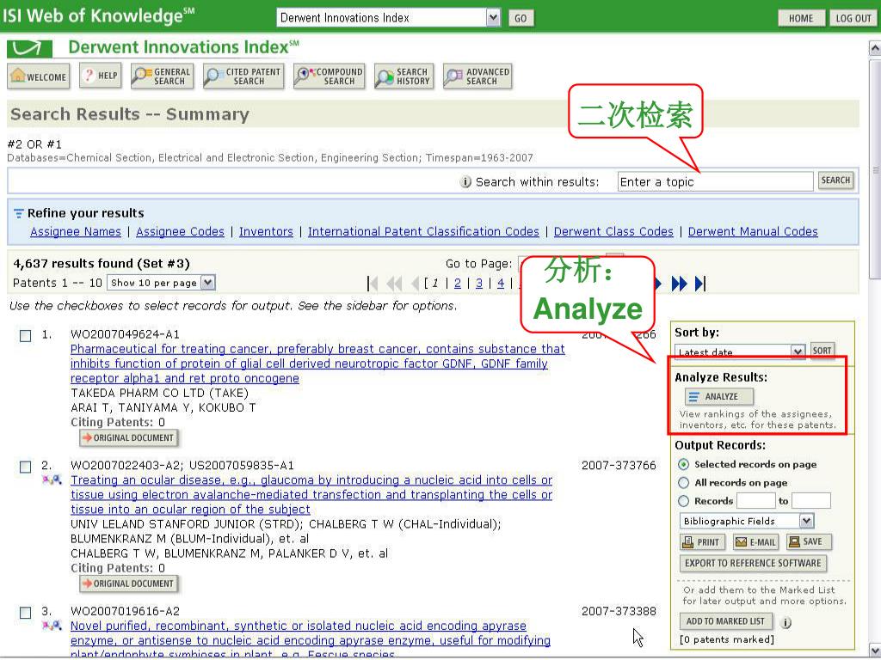Refine by Derwent Class Codes

pyautogui.click(x=613, y=232)
